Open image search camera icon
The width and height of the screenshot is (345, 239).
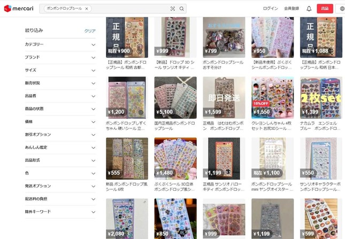[173, 9]
